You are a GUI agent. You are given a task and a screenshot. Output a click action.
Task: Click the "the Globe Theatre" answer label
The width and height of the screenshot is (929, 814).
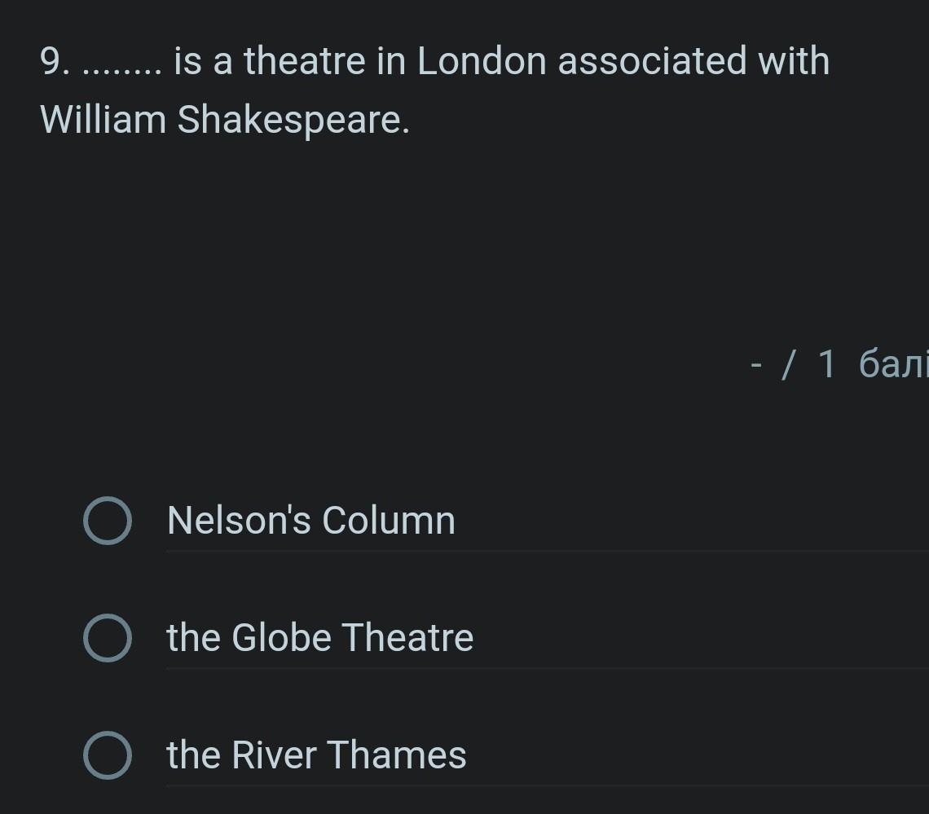(319, 638)
